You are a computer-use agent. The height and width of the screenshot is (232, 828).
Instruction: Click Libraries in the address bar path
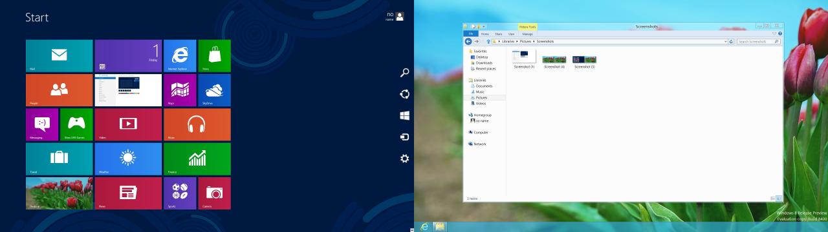click(x=508, y=41)
